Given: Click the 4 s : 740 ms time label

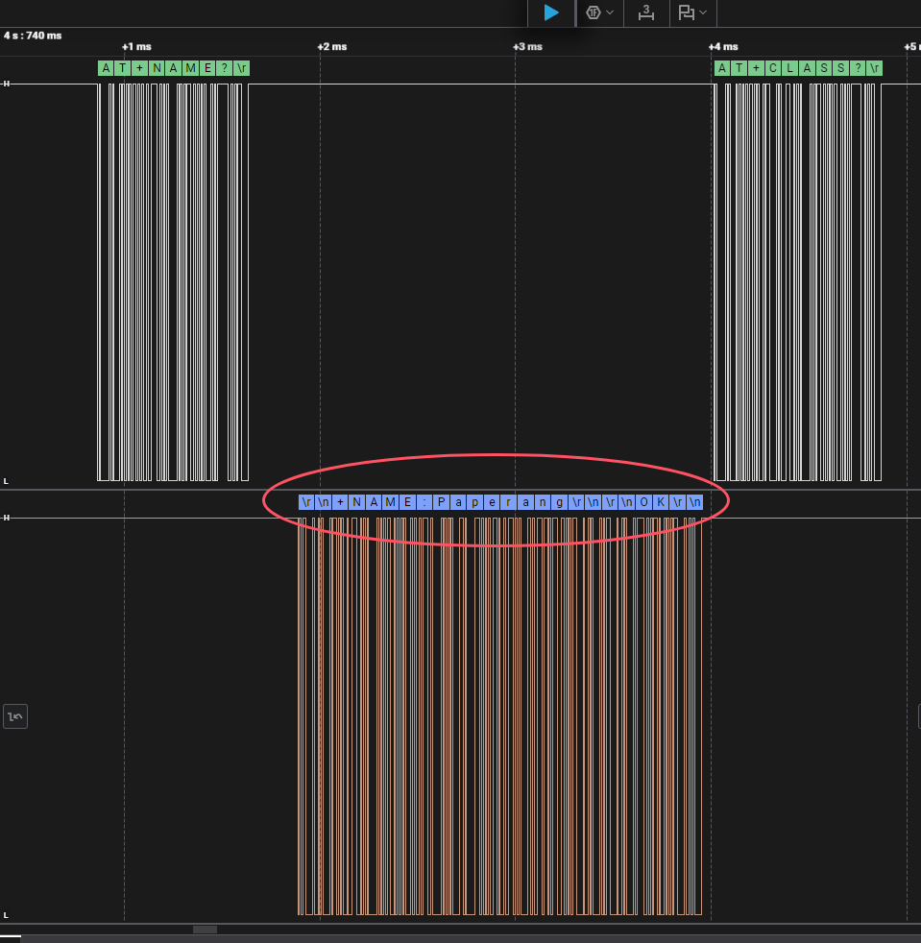Looking at the screenshot, I should tap(33, 36).
